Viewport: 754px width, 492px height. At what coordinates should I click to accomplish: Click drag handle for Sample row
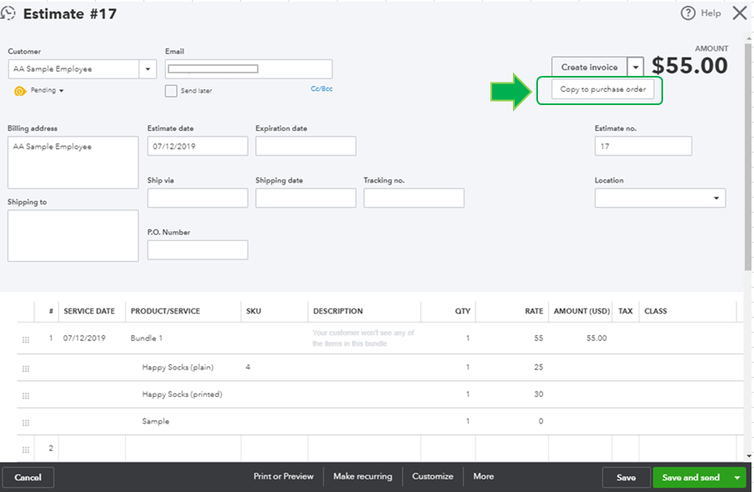(x=26, y=423)
